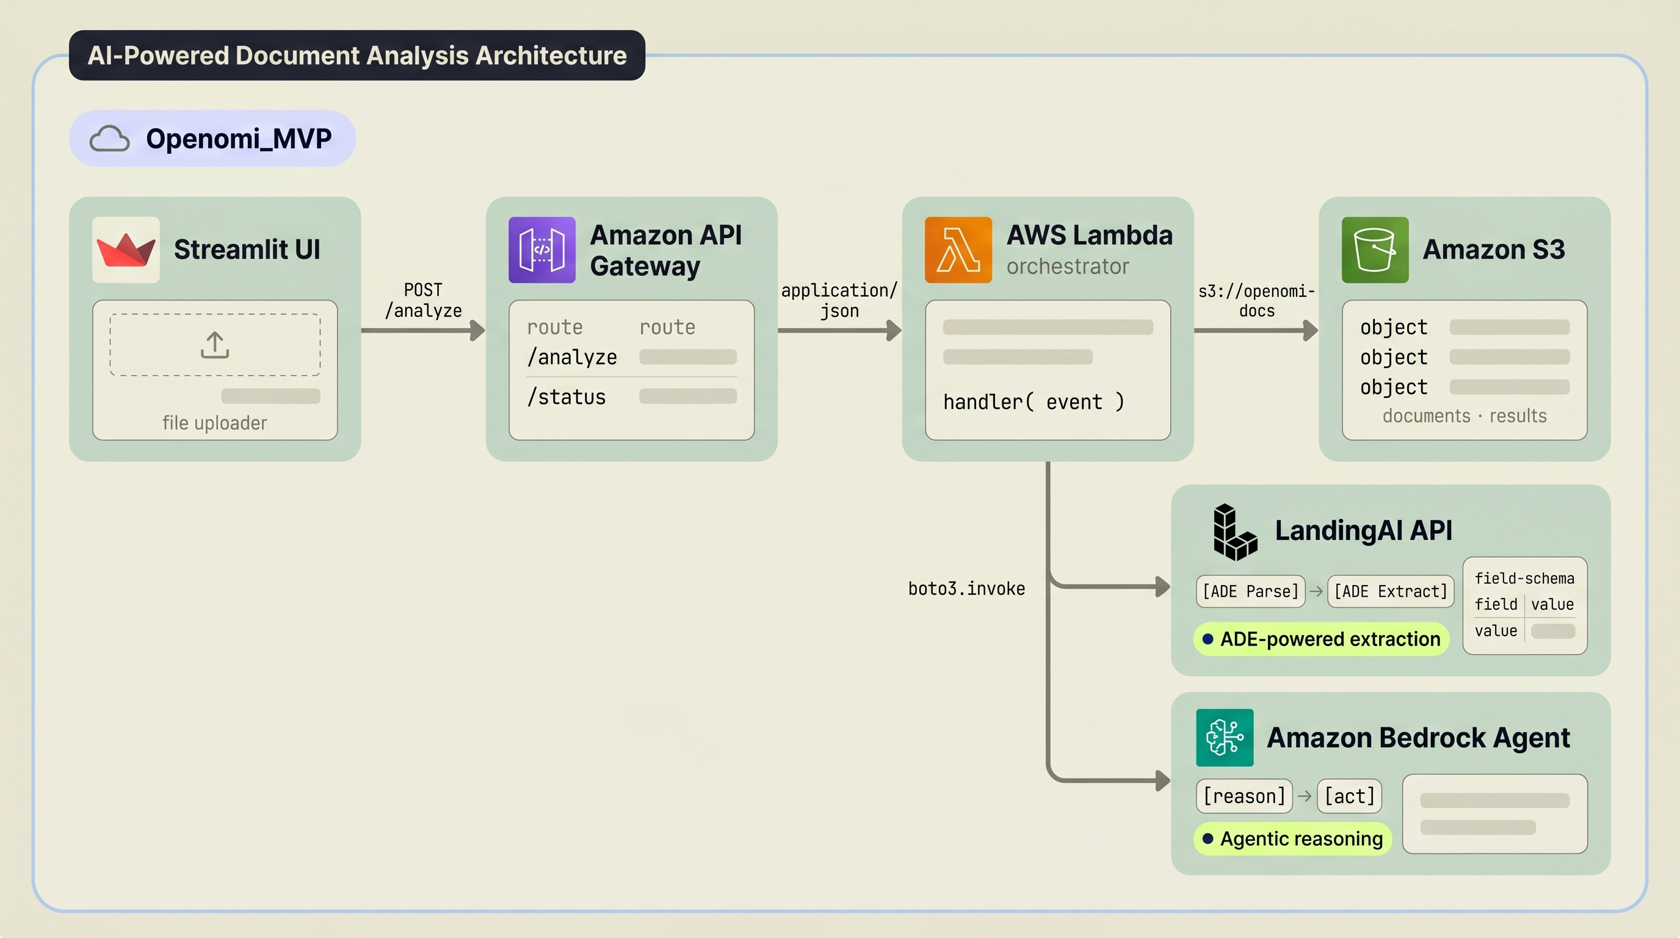Click the upload arrow icon in file uploader
The image size is (1680, 938).
pos(214,345)
